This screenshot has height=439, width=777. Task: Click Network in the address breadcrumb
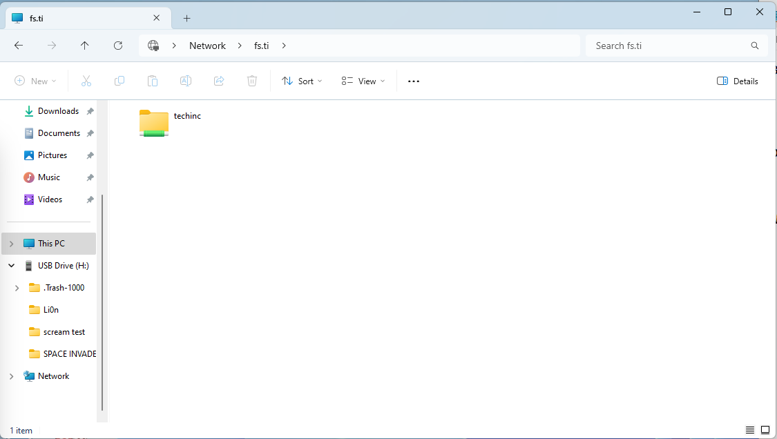pyautogui.click(x=207, y=46)
